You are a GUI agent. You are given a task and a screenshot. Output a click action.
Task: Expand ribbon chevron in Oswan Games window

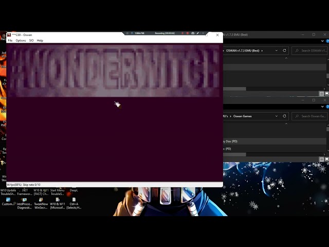[x=322, y=107]
